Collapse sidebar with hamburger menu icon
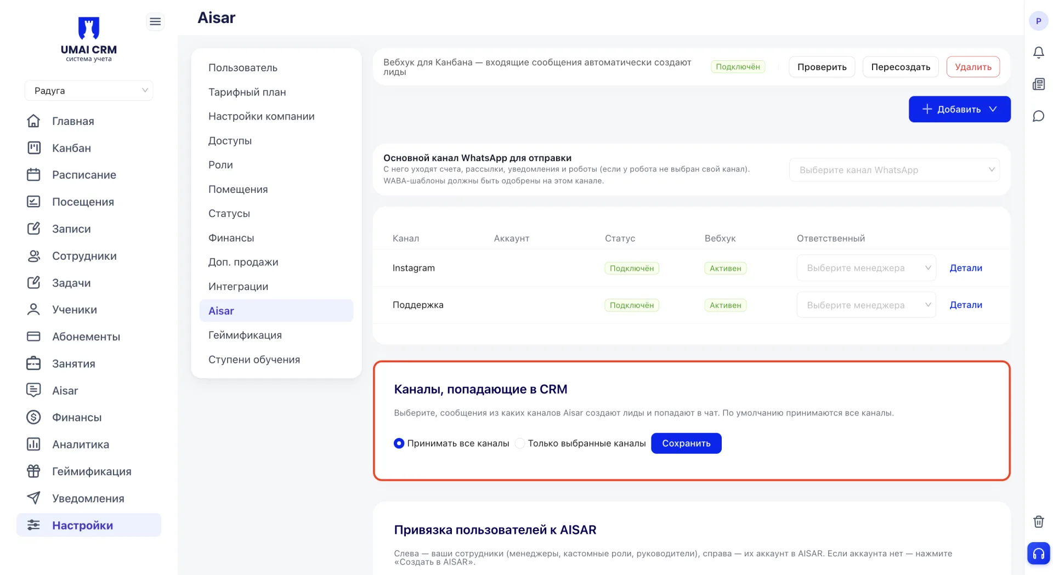The width and height of the screenshot is (1053, 575). coord(155,21)
